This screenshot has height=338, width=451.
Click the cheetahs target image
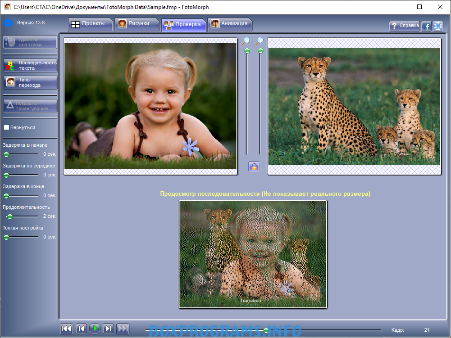[x=354, y=106]
